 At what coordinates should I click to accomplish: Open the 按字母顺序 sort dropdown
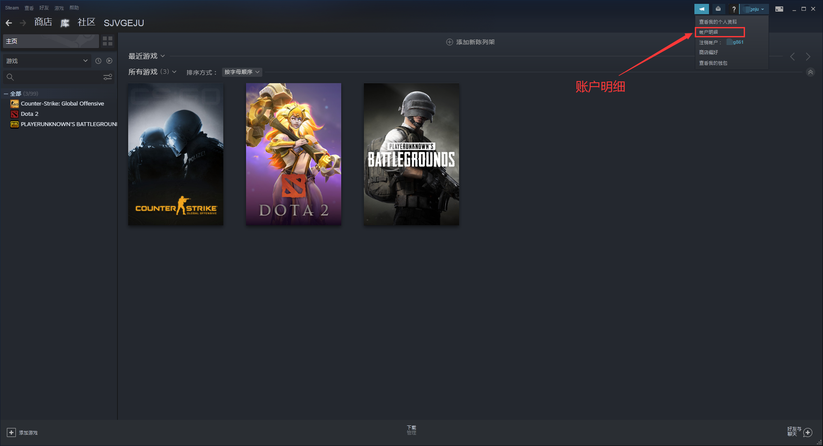click(242, 72)
